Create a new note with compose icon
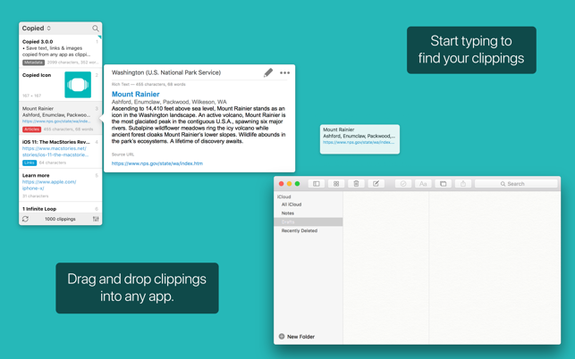This screenshot has width=575, height=359. coord(376,184)
